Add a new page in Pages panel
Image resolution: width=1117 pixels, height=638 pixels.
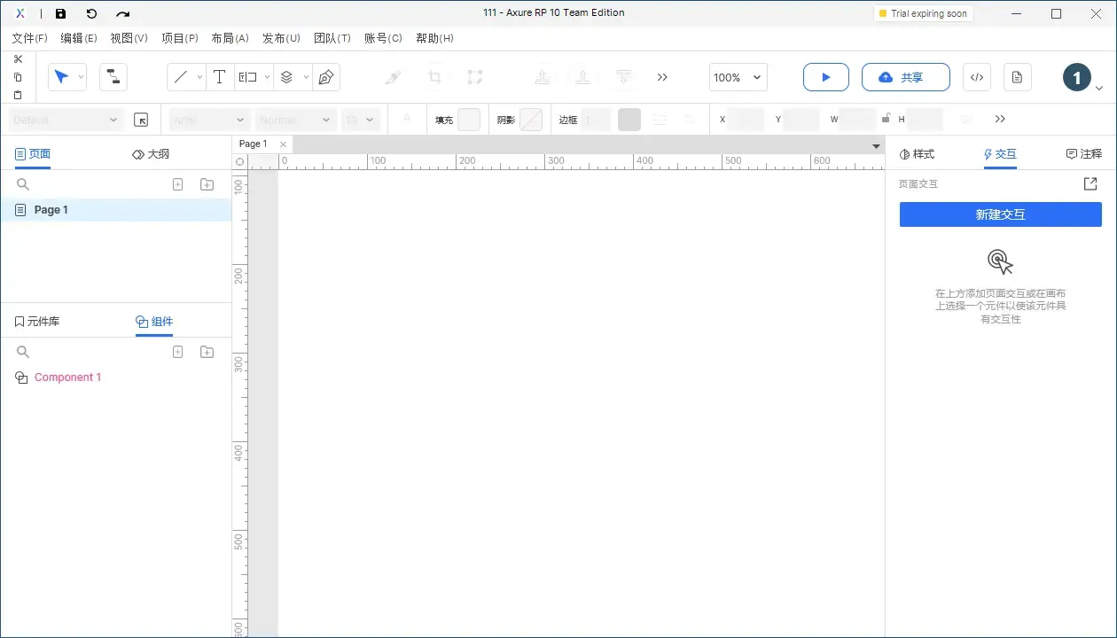pos(177,184)
